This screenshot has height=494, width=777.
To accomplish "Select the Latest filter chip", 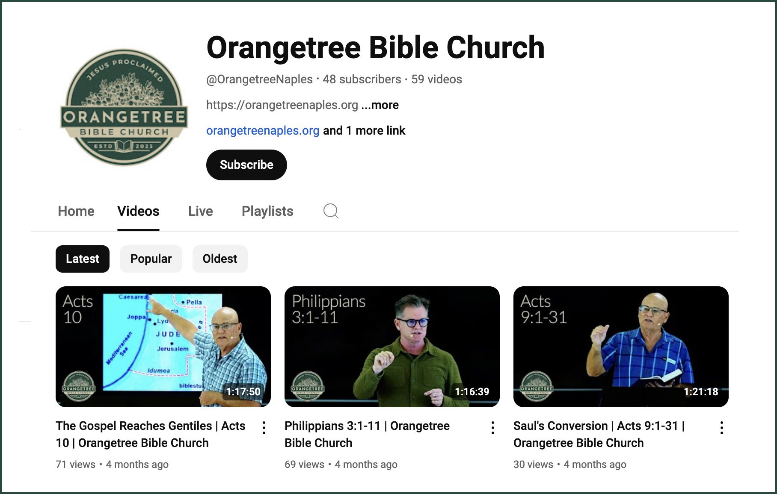I will tap(82, 259).
